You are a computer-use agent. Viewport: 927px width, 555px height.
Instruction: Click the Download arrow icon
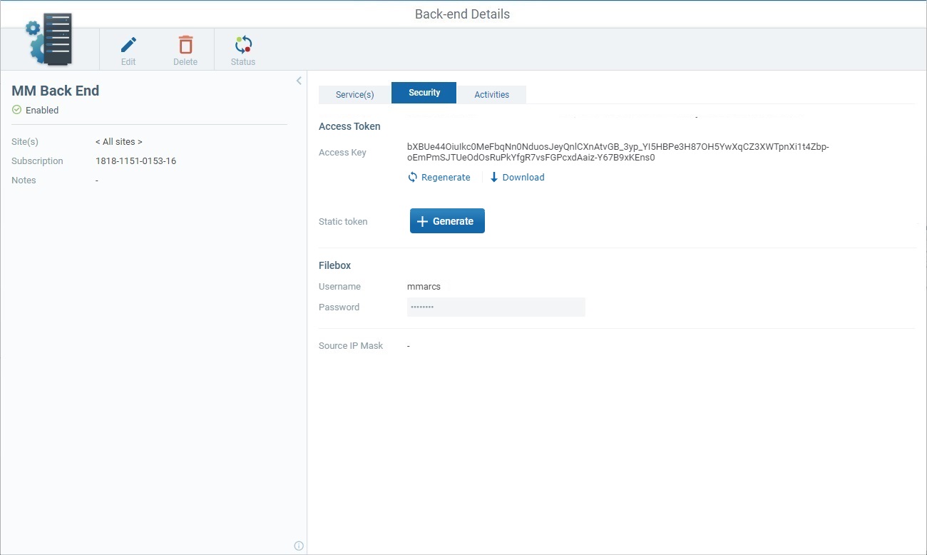[x=493, y=177]
